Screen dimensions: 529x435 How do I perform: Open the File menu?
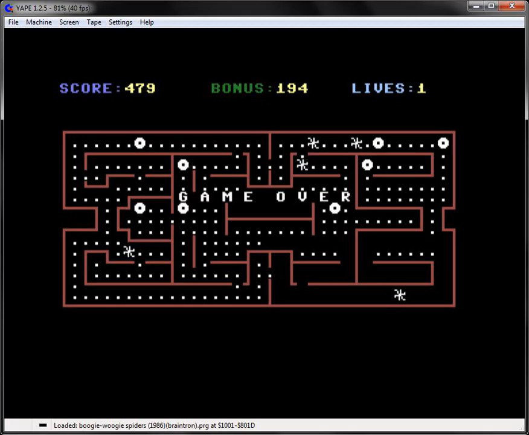pos(13,22)
